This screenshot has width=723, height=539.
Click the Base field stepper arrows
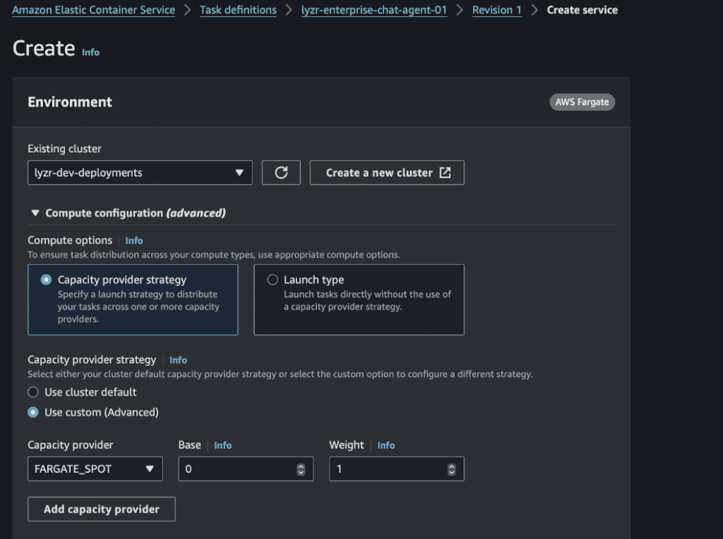coord(301,469)
